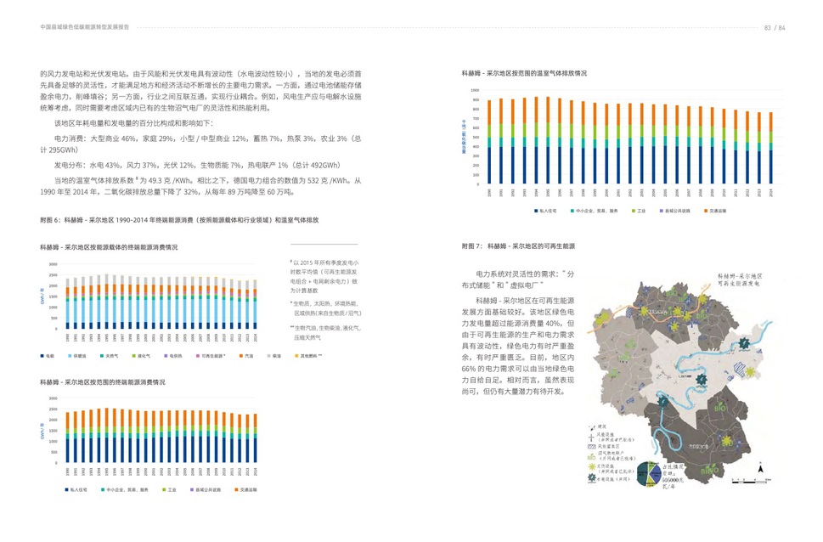Select the caption 附图 7: 科赫姆 - 采尔地区的可再生能源
This screenshot has height=542, width=823.
[x=518, y=246]
